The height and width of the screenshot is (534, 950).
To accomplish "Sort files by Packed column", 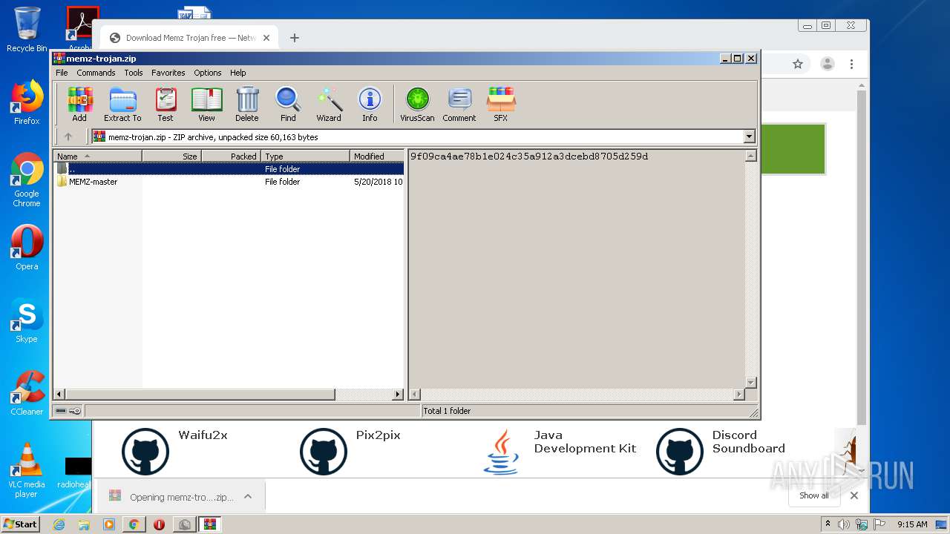I will [x=231, y=156].
